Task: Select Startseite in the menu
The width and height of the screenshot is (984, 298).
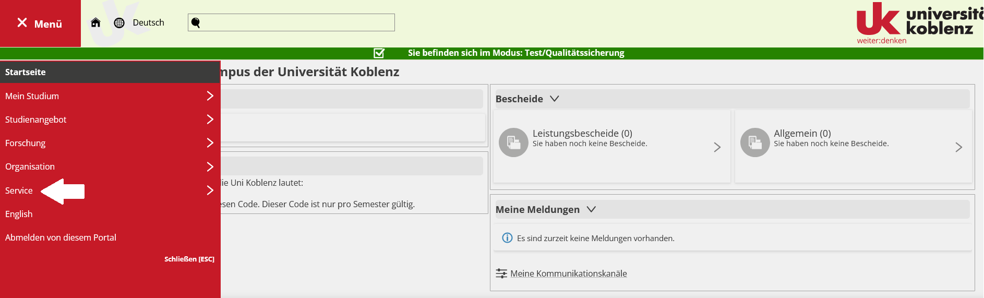Action: (110, 72)
